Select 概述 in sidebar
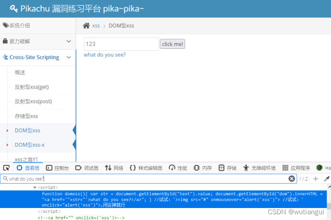 [20, 72]
